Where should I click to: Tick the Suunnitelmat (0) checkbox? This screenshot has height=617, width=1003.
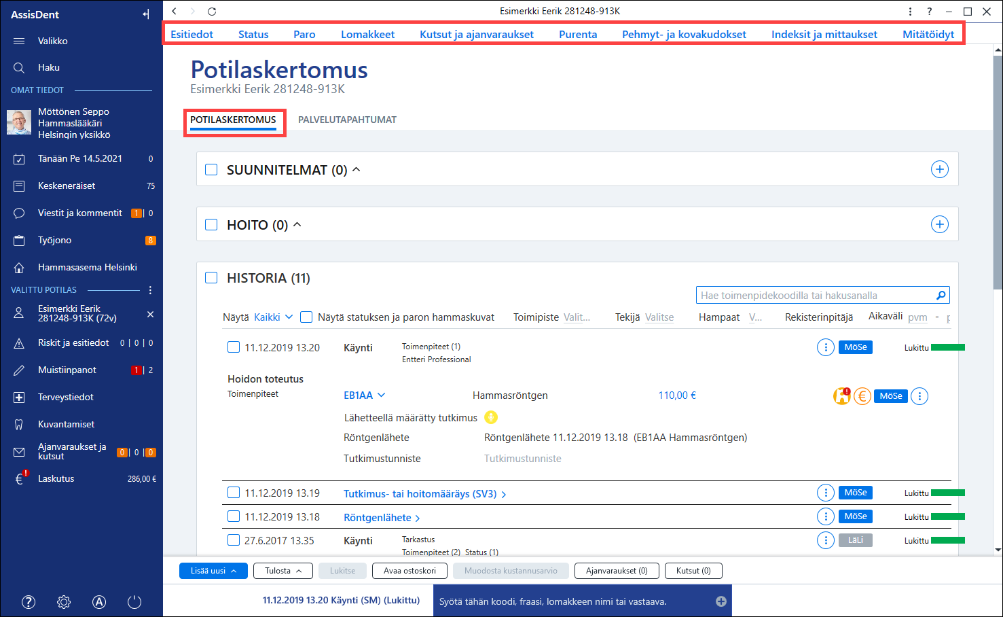(x=211, y=169)
